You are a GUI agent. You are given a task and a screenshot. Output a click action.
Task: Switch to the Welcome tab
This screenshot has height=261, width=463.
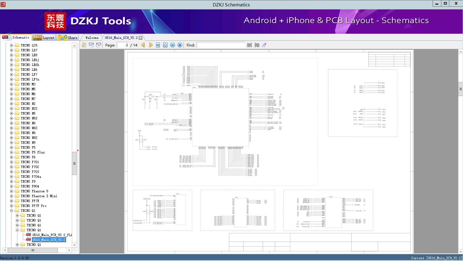pyautogui.click(x=92, y=38)
